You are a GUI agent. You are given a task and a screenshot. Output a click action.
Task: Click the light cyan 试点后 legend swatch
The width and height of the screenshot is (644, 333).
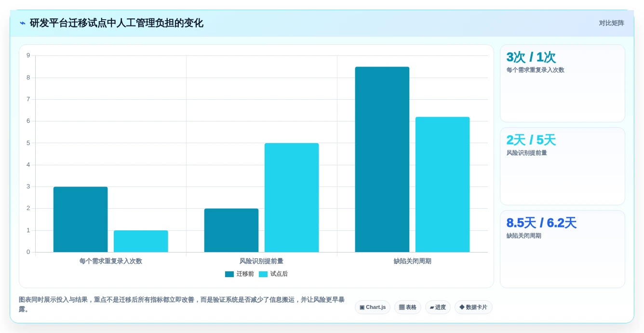click(263, 274)
